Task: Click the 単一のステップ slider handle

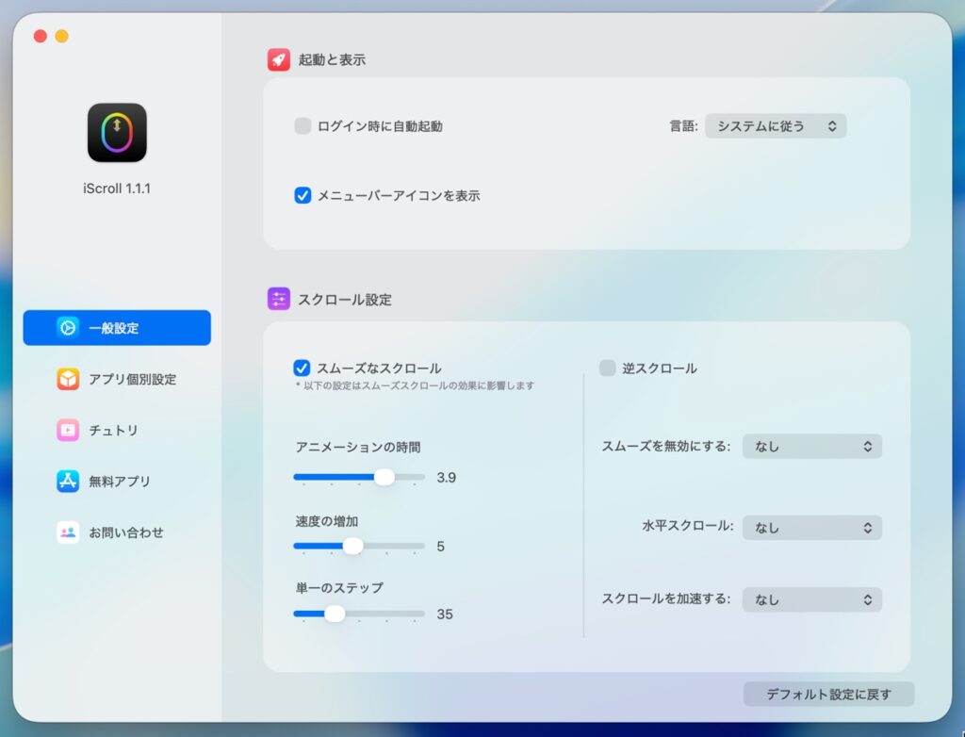Action: (335, 614)
